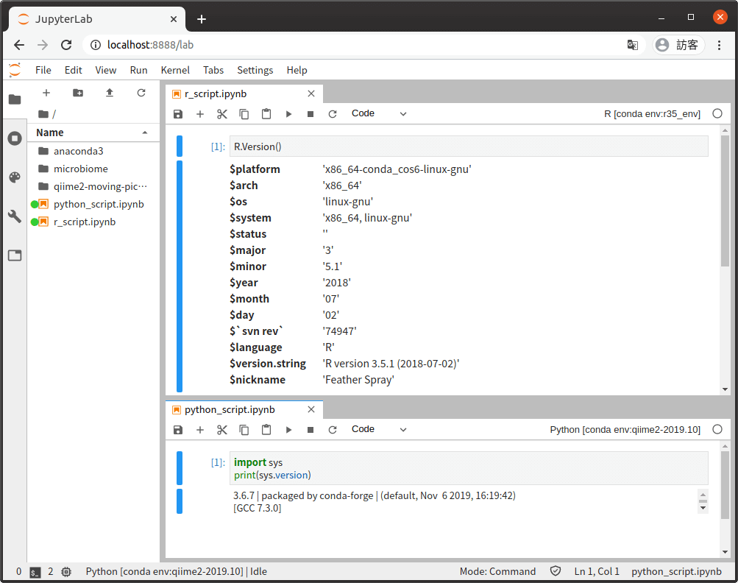
Task: Switch kernel via Python [conda env:qiime2-2019.10] toolbar label
Action: (625, 429)
